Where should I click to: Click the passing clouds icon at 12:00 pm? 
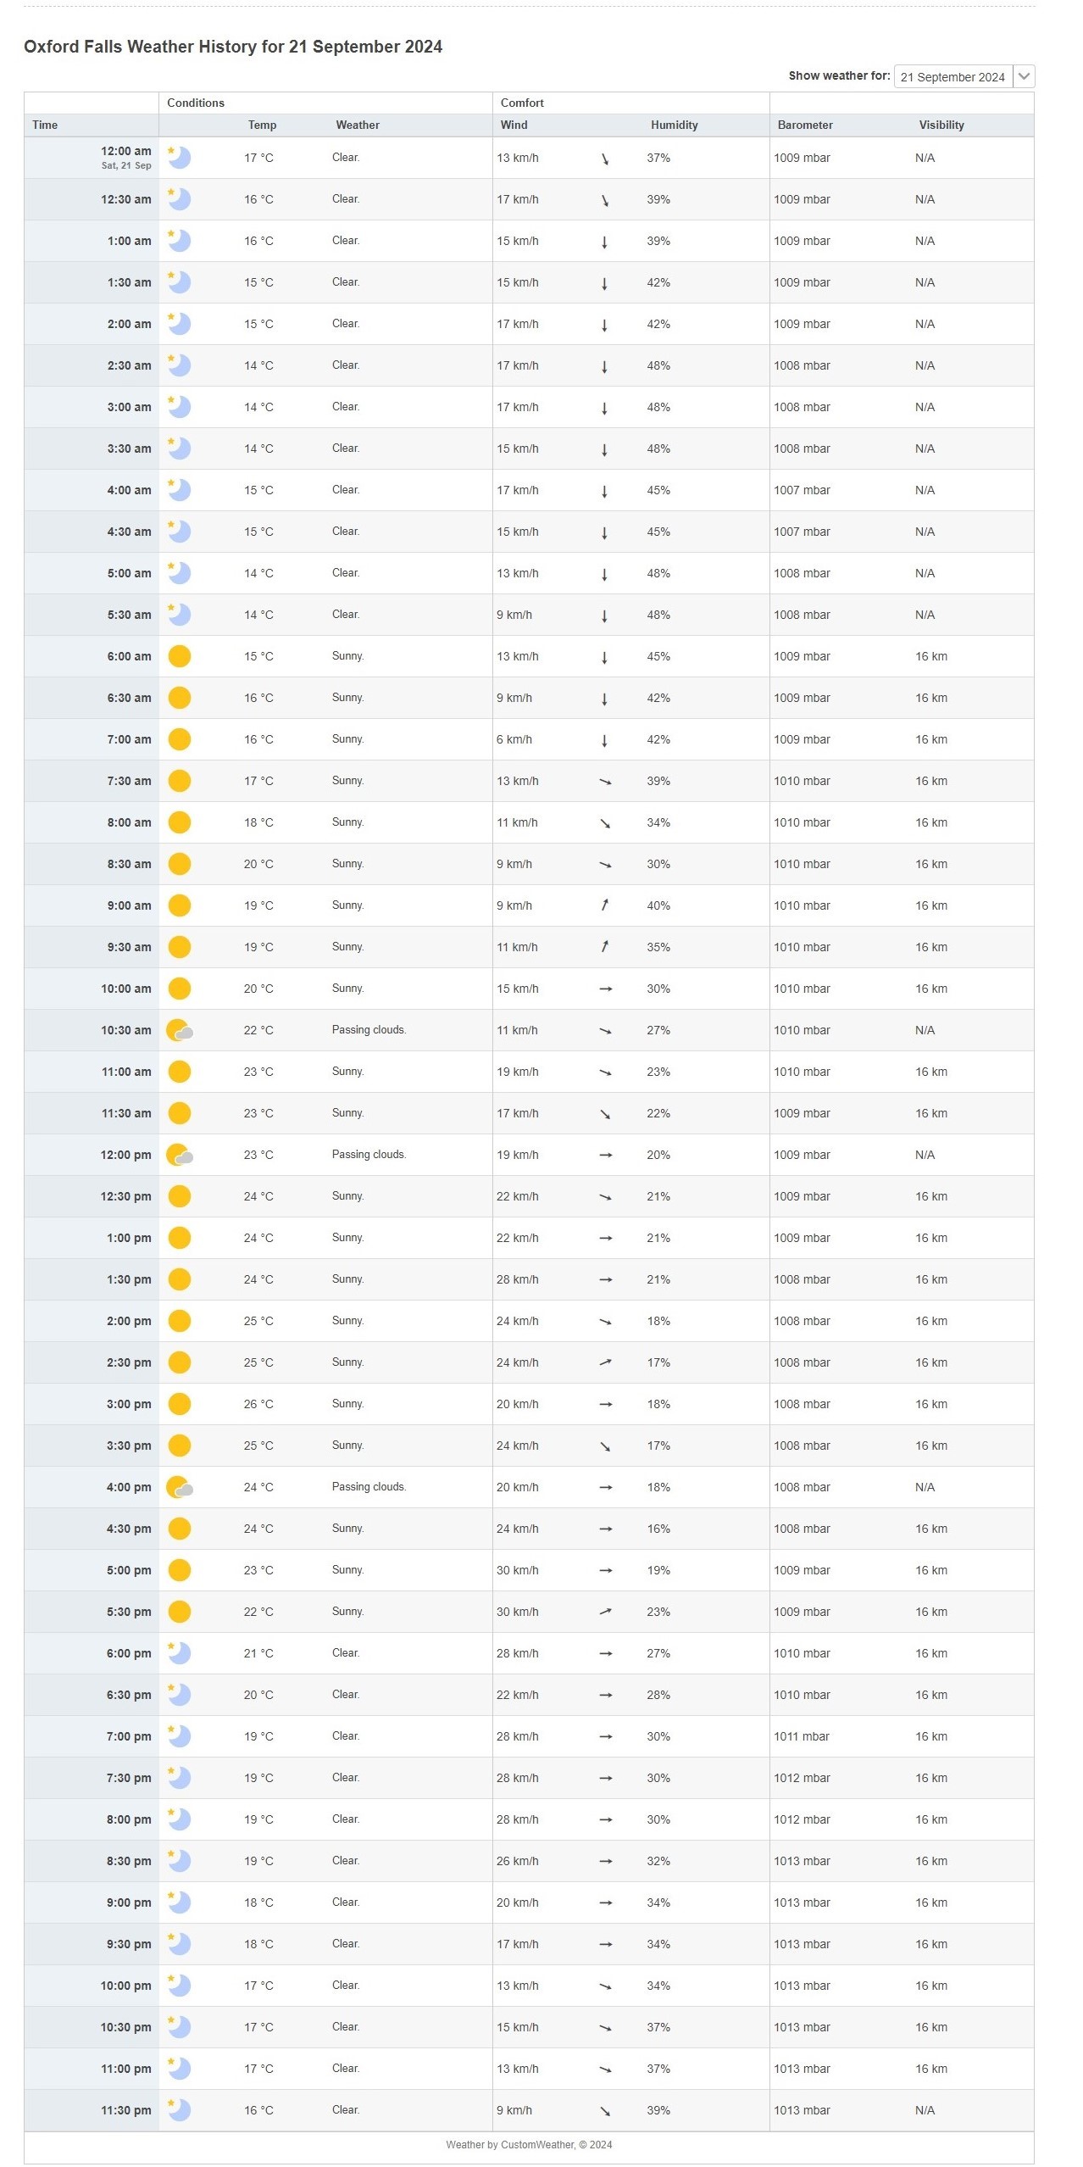[180, 1155]
